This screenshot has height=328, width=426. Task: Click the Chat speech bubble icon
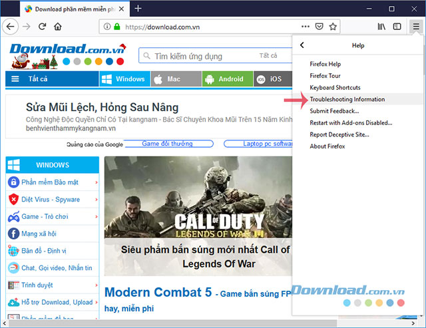coord(13,267)
